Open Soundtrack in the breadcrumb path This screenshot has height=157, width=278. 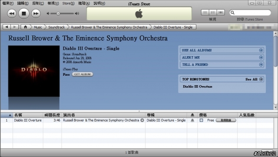[x=56, y=27]
